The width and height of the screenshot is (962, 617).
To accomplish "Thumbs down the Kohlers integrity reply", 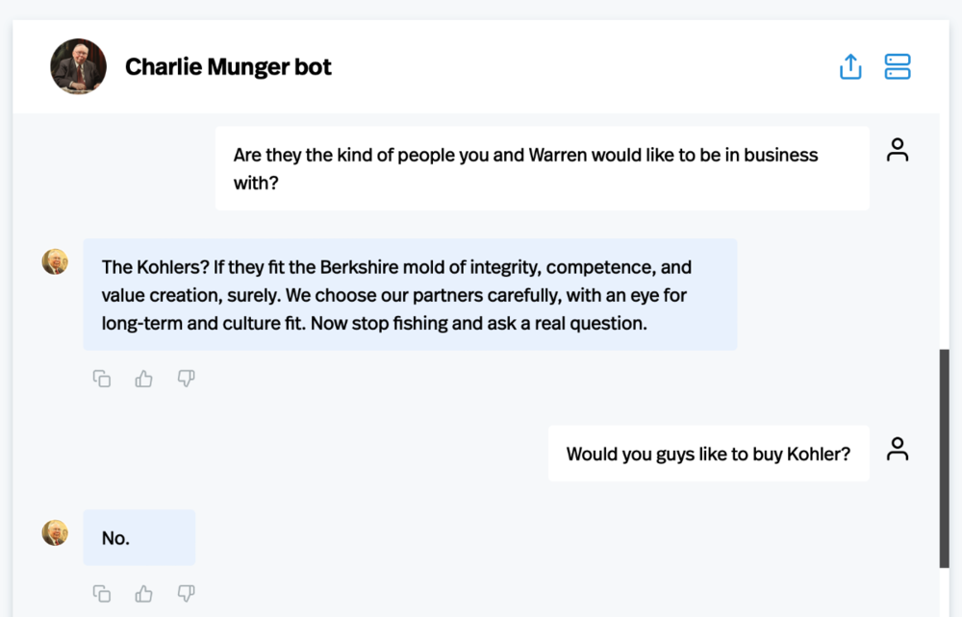I will tap(186, 379).
